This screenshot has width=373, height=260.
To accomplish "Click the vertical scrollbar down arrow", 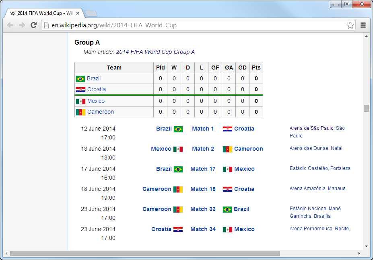I will 366,246.
